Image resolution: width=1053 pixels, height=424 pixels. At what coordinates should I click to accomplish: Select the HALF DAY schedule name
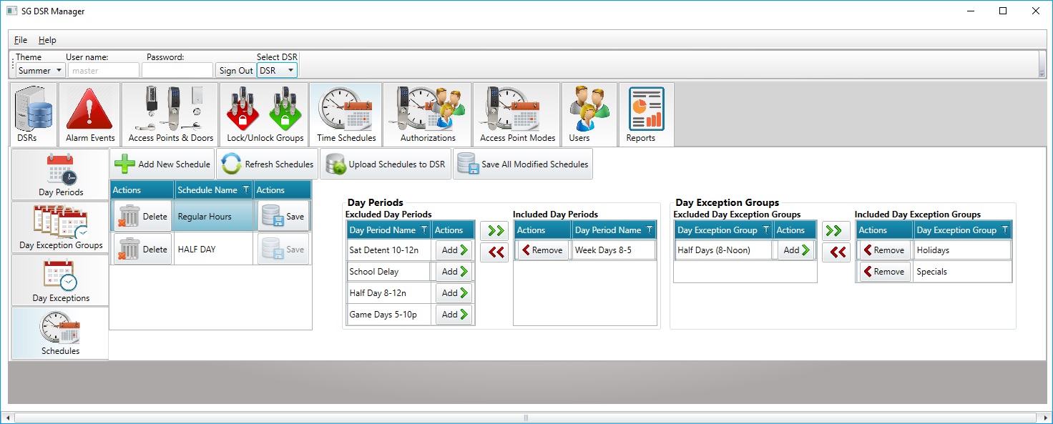pyautogui.click(x=197, y=250)
